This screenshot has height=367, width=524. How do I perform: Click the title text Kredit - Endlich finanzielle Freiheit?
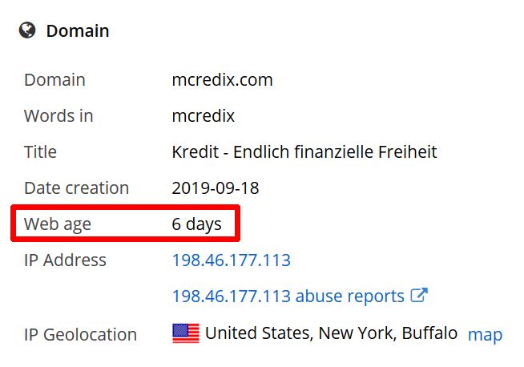pos(304,151)
